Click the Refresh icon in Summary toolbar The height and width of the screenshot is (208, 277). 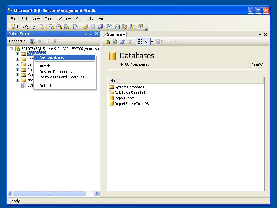click(115, 42)
